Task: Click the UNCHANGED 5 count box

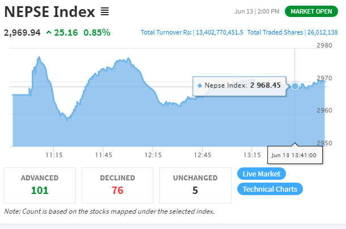Action: pos(195,185)
